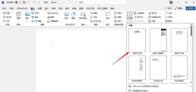Open the 页码 page number dropdown

click(118, 21)
